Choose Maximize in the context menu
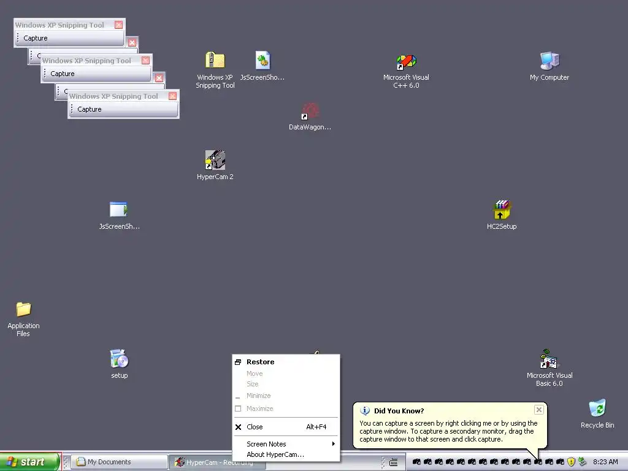628x471 pixels. [286, 408]
